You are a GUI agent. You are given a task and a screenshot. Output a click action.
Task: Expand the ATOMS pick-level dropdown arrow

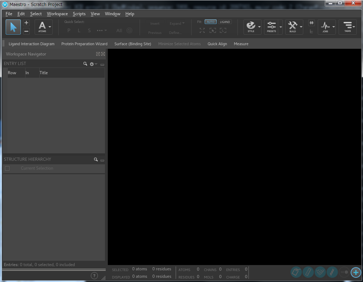pos(50,27)
